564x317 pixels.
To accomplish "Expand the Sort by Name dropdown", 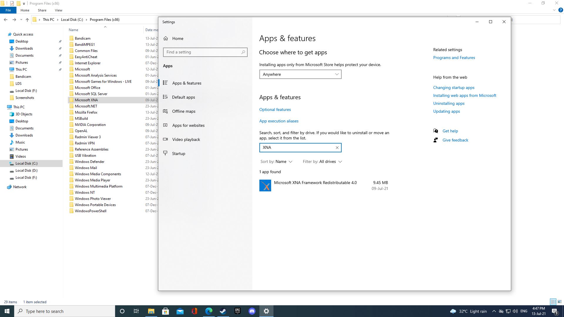I will pos(276,161).
